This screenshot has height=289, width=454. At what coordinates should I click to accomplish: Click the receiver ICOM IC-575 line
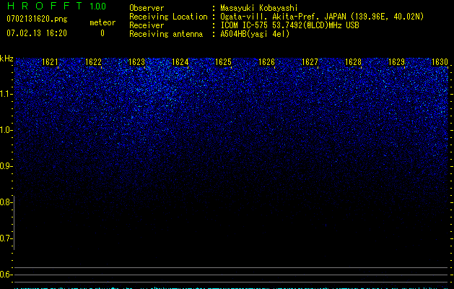pyautogui.click(x=289, y=25)
